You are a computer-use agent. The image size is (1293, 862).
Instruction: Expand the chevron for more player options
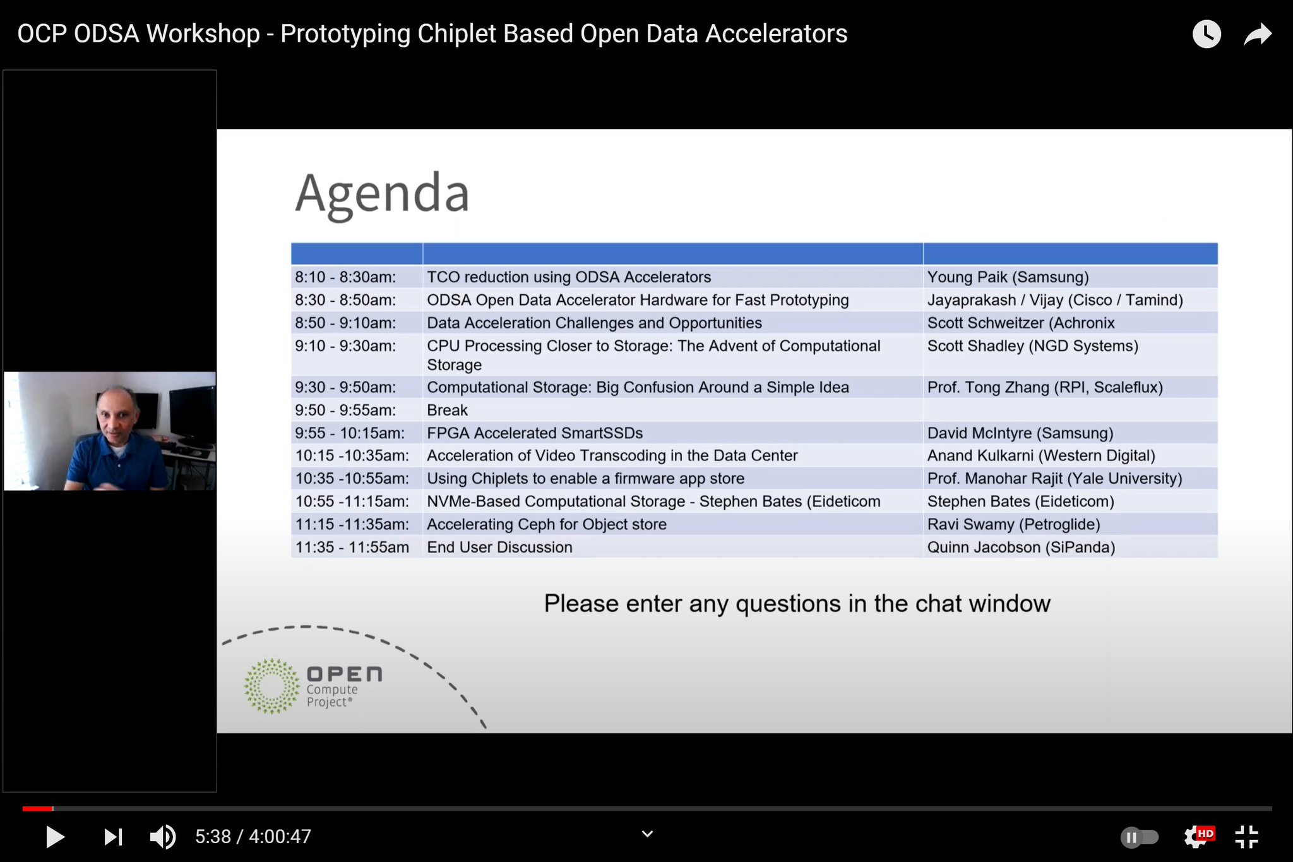(x=646, y=834)
